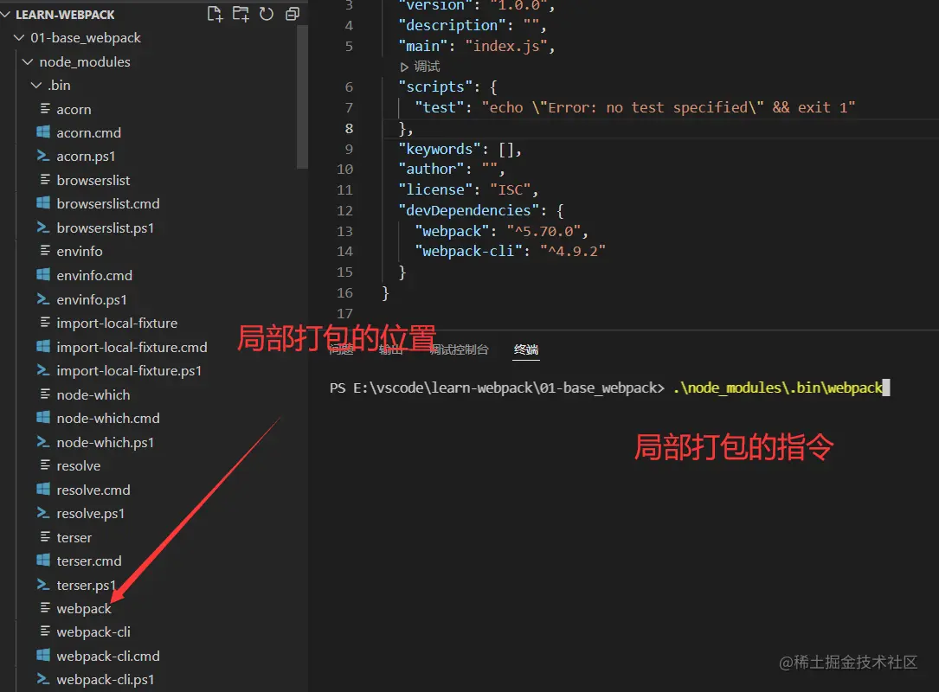Viewport: 939px width, 692px height.
Task: Collapse the node_modules folder
Action: click(28, 61)
